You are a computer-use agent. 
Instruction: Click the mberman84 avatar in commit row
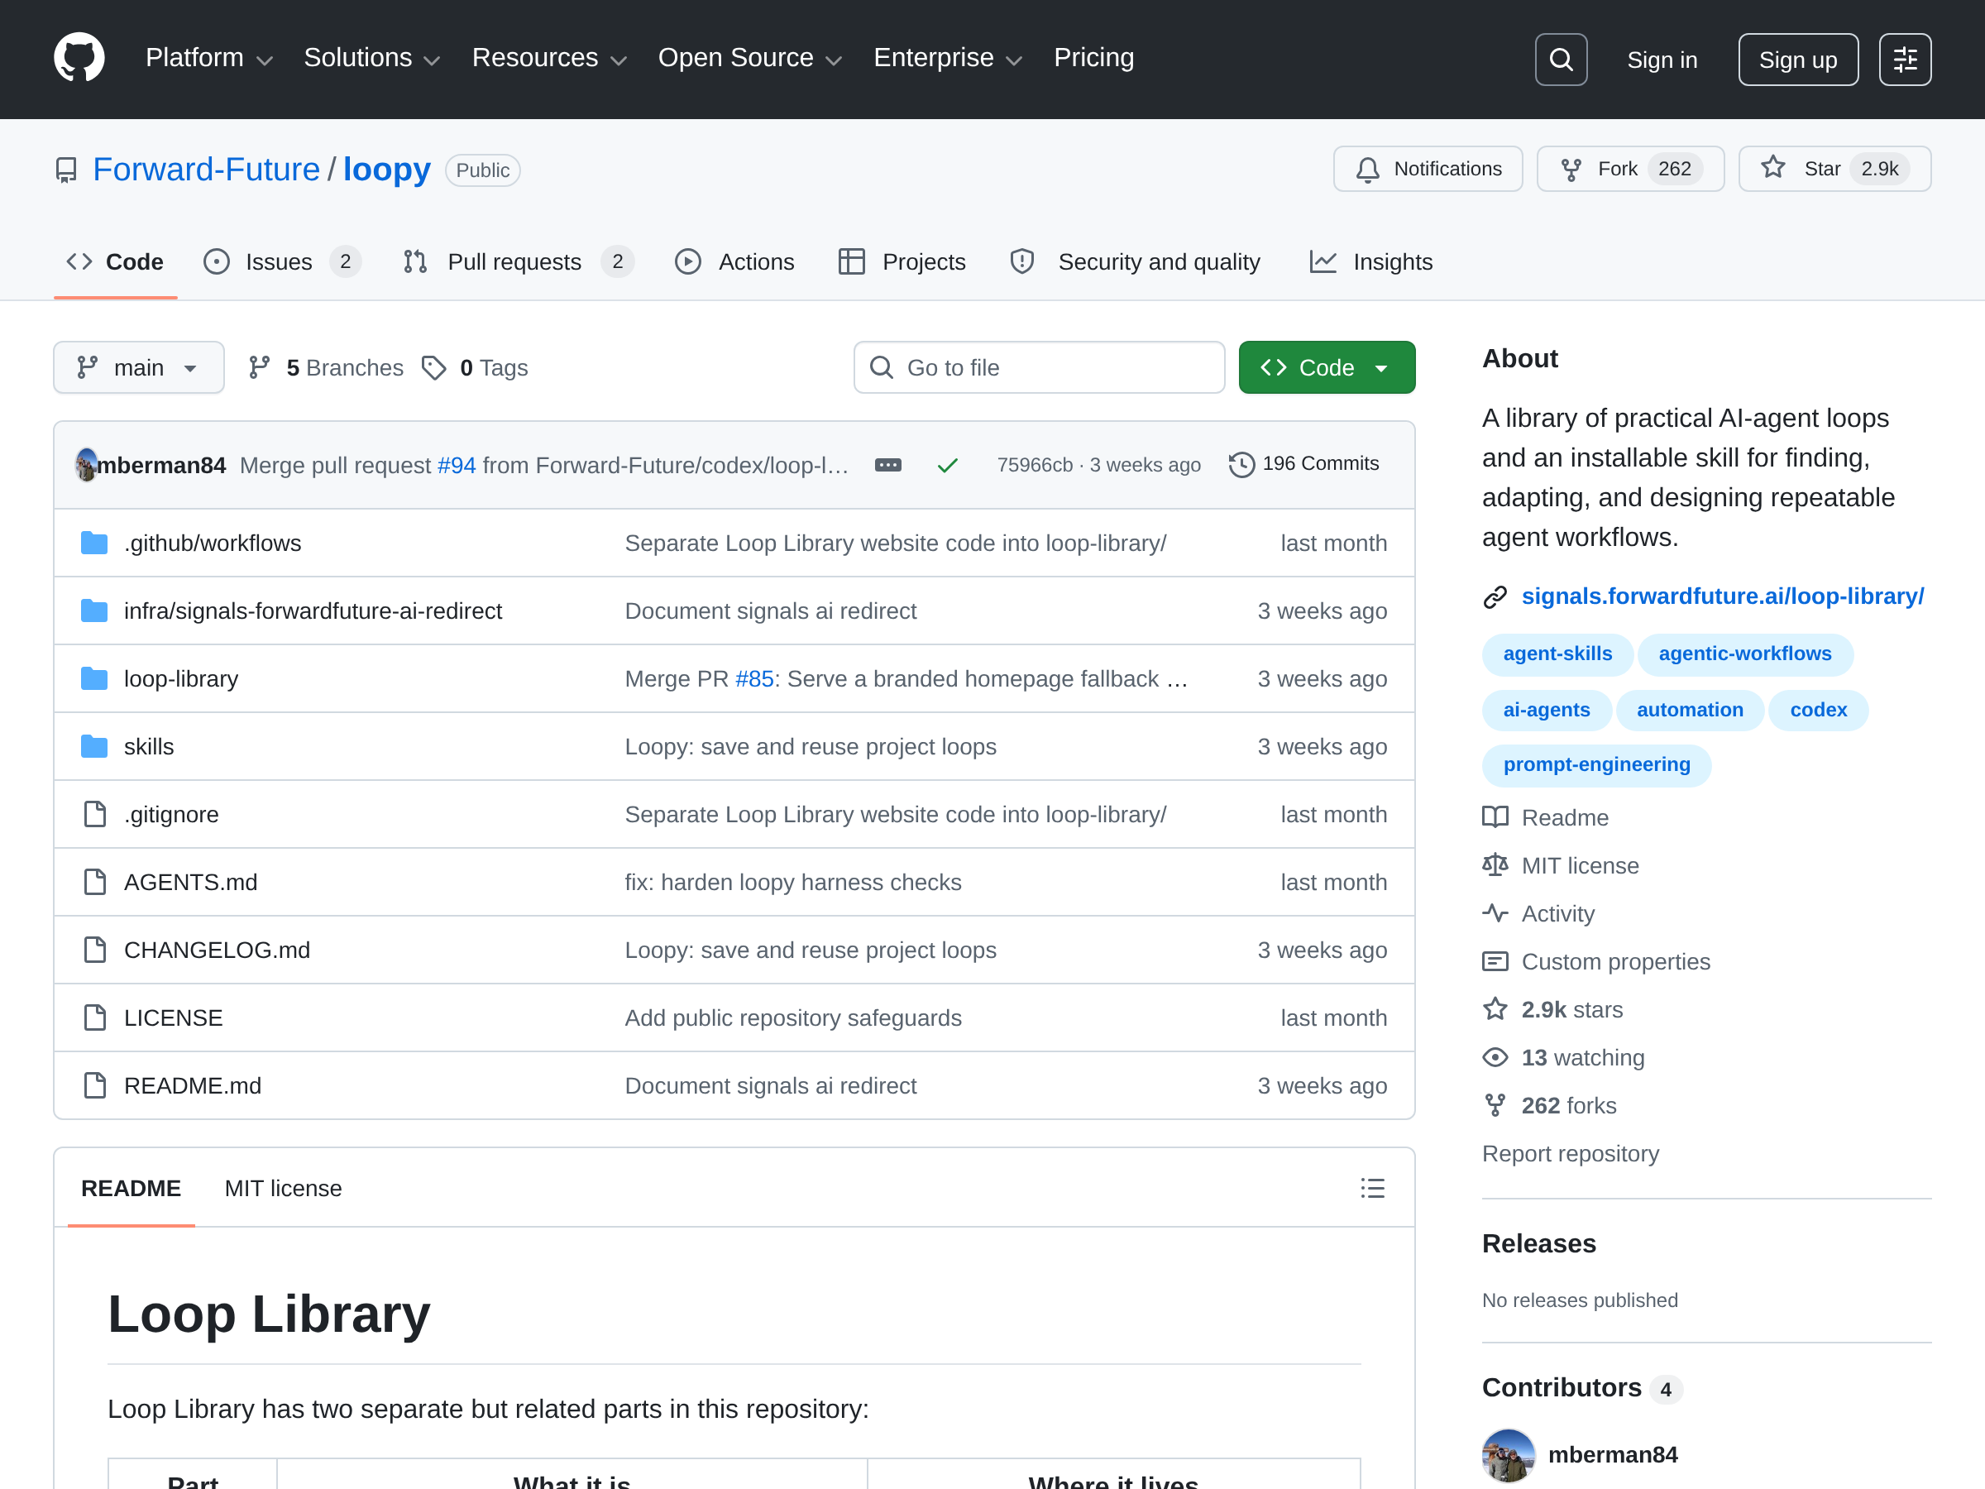pos(86,464)
